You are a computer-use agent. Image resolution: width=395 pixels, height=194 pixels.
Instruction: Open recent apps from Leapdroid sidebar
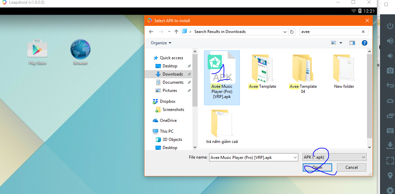click(390, 116)
